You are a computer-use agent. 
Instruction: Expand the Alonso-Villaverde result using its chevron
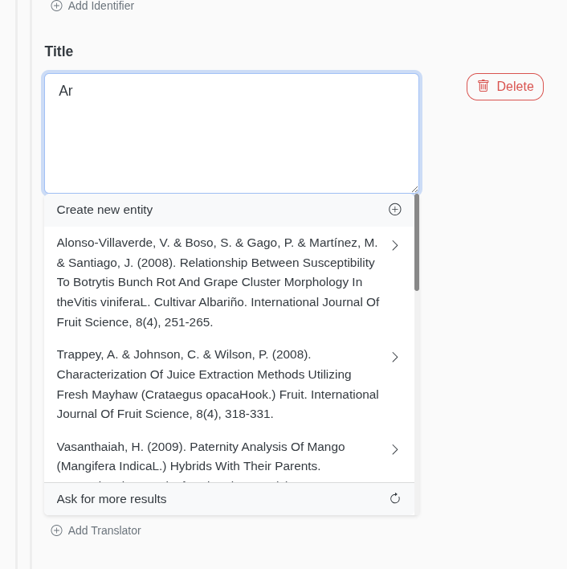tap(395, 245)
